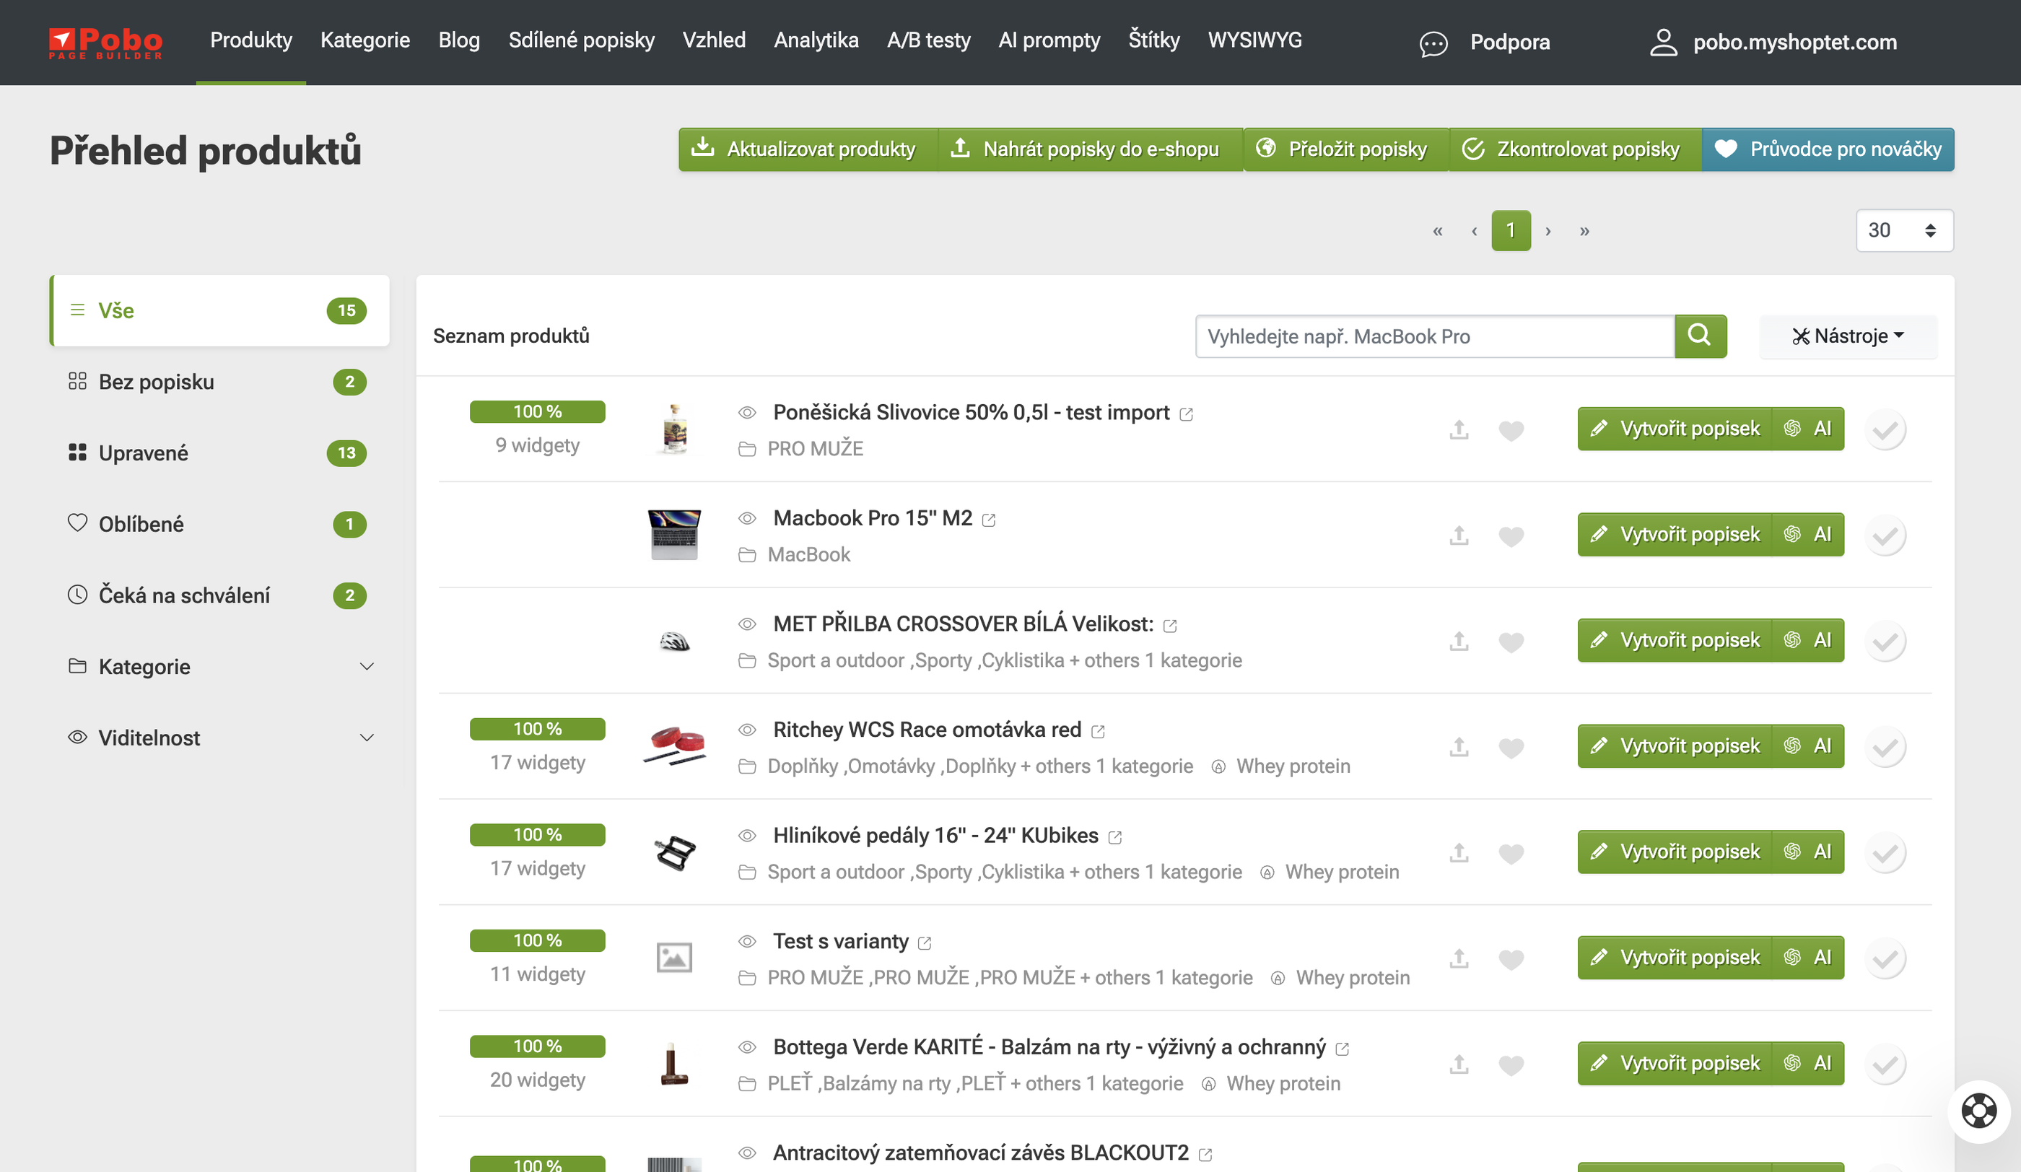Click the product search input field
2021x1172 pixels.
[x=1435, y=337]
